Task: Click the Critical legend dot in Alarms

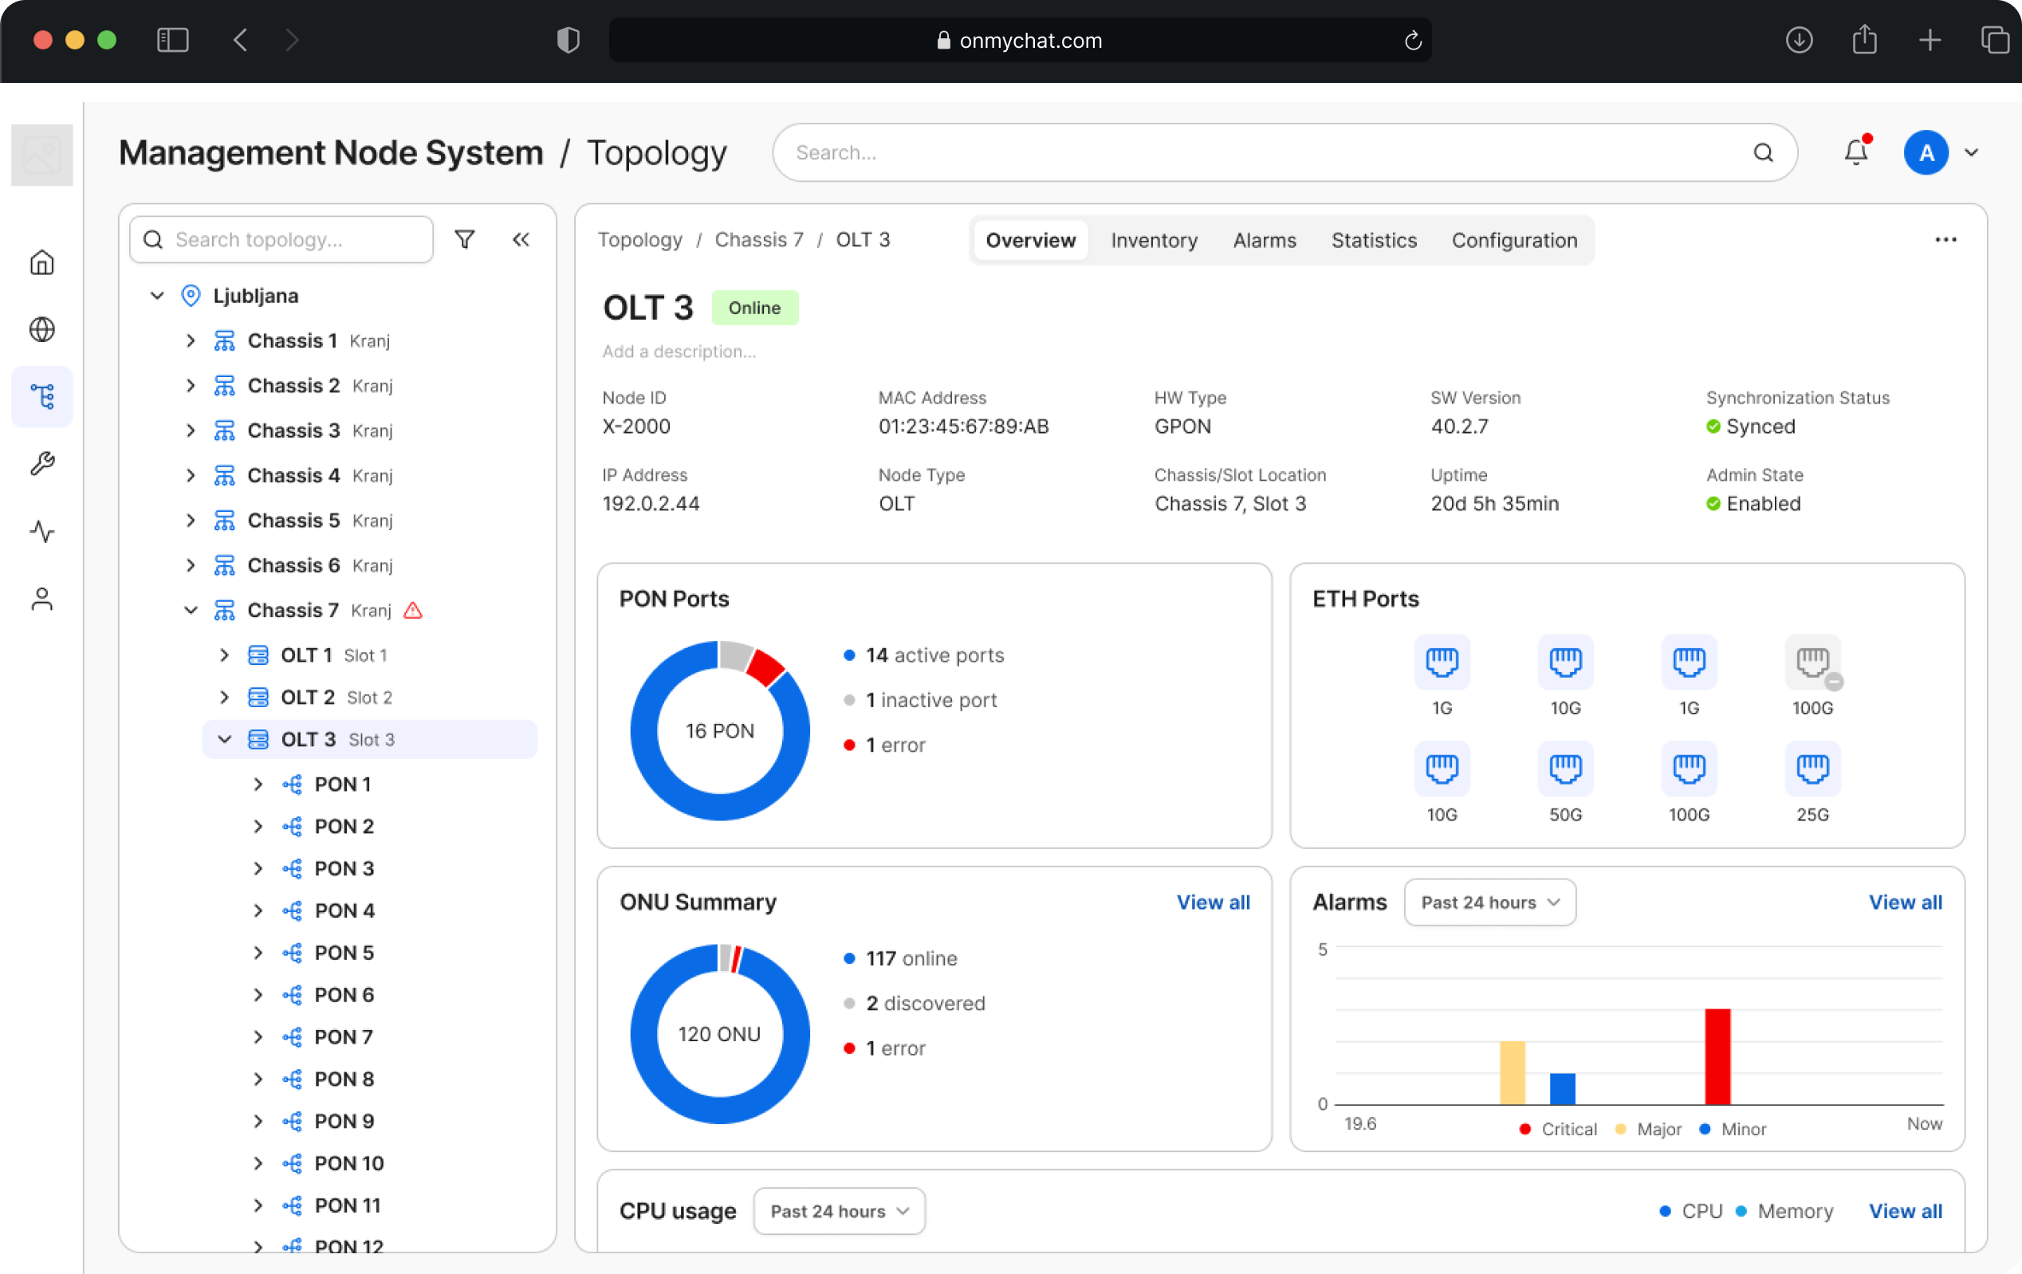Action: (x=1525, y=1129)
